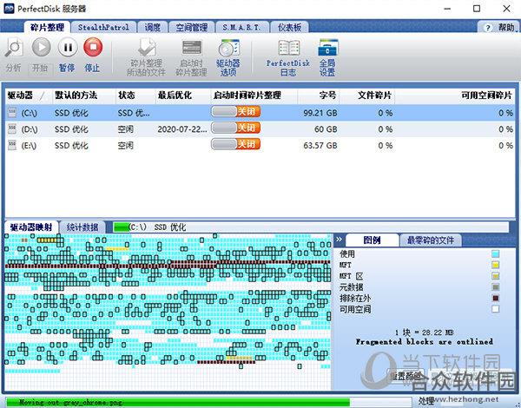Pause defragmentation with the 暂停 button
The image size is (521, 408).
(x=68, y=48)
